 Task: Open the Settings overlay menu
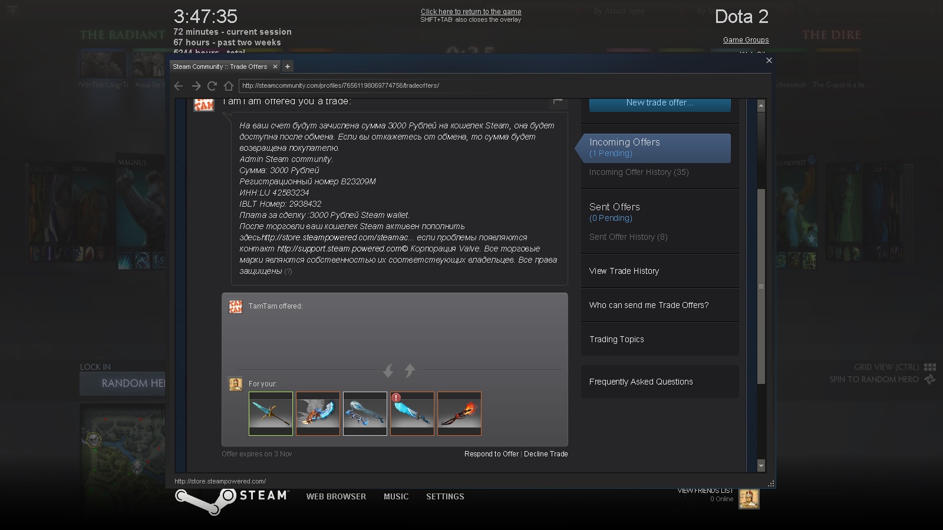pyautogui.click(x=445, y=497)
